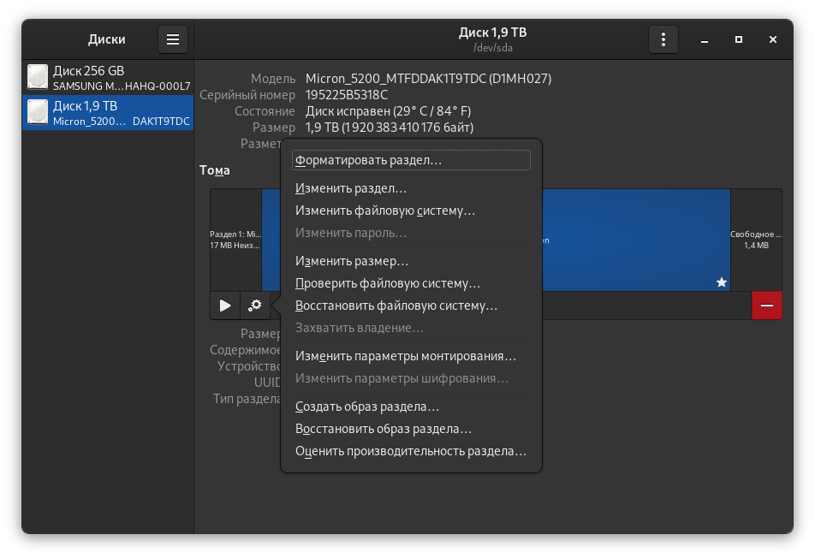815x558 pixels.
Task: Click the 256 GB Samsung disk icon
Action: 38,77
